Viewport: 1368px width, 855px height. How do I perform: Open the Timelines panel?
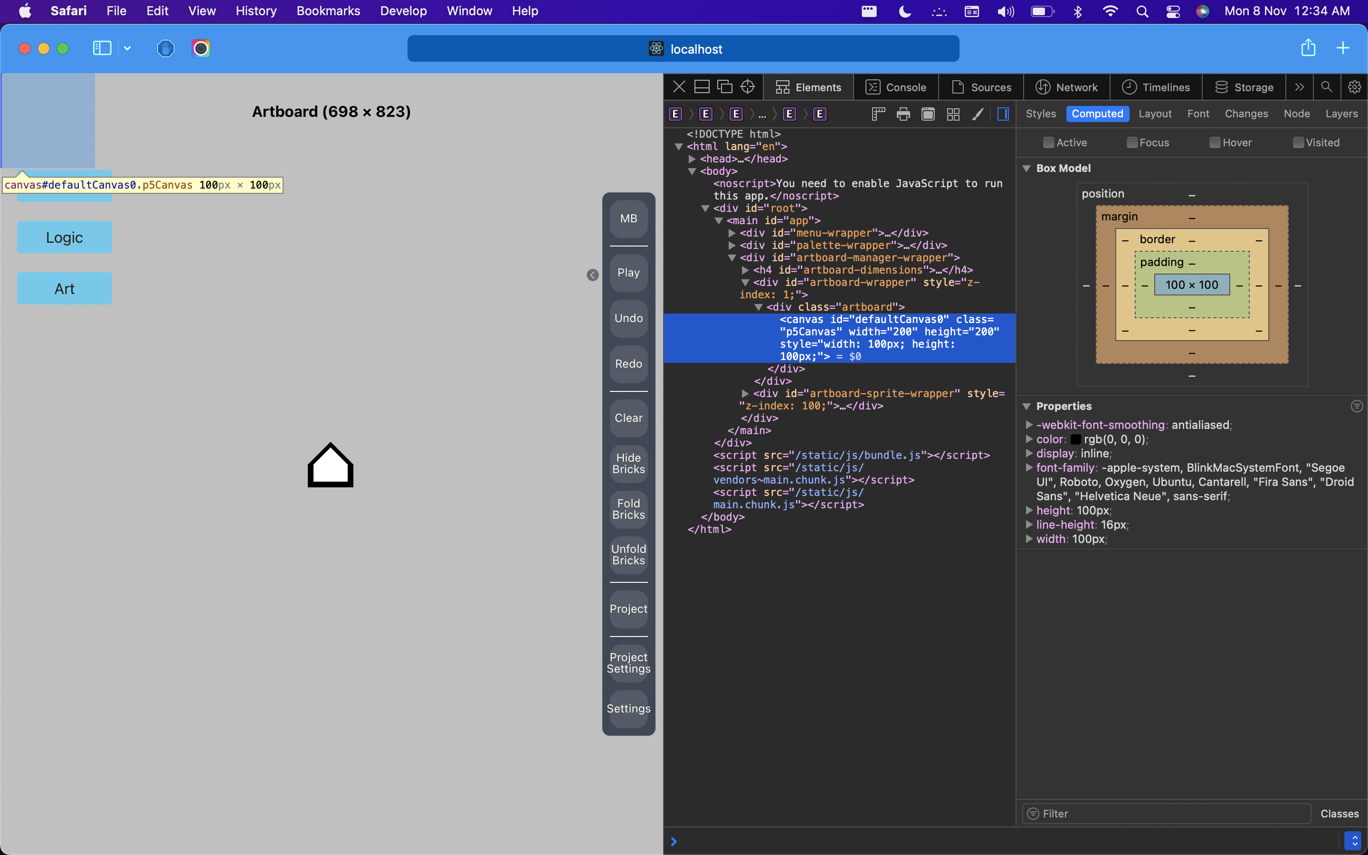tap(1156, 87)
